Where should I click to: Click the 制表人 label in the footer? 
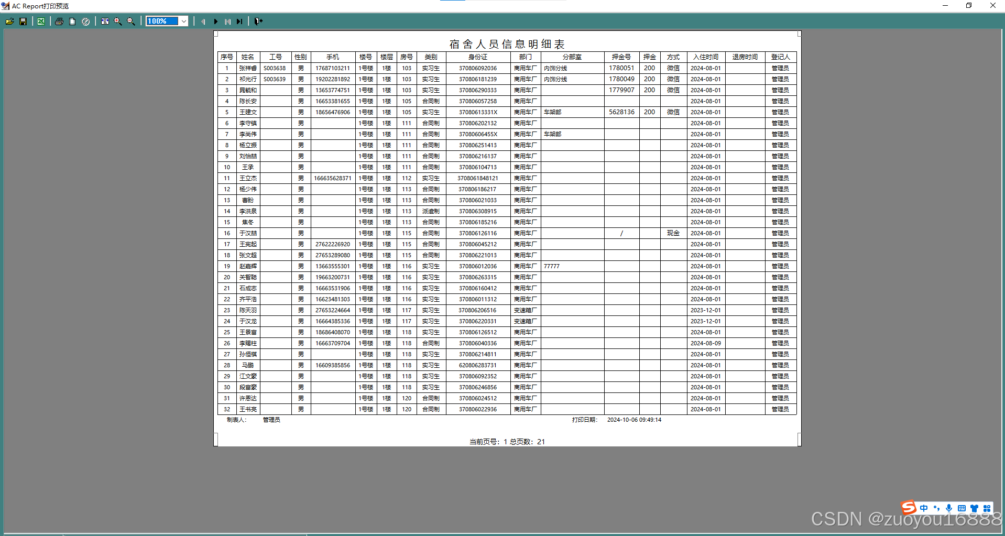(236, 420)
